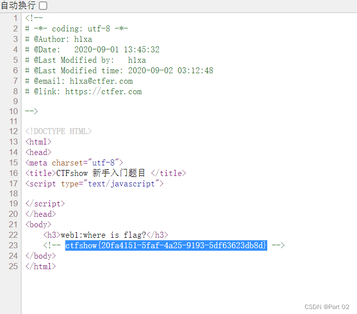Click the meta charset="utf-8" line
The height and width of the screenshot is (314, 357).
74,162
